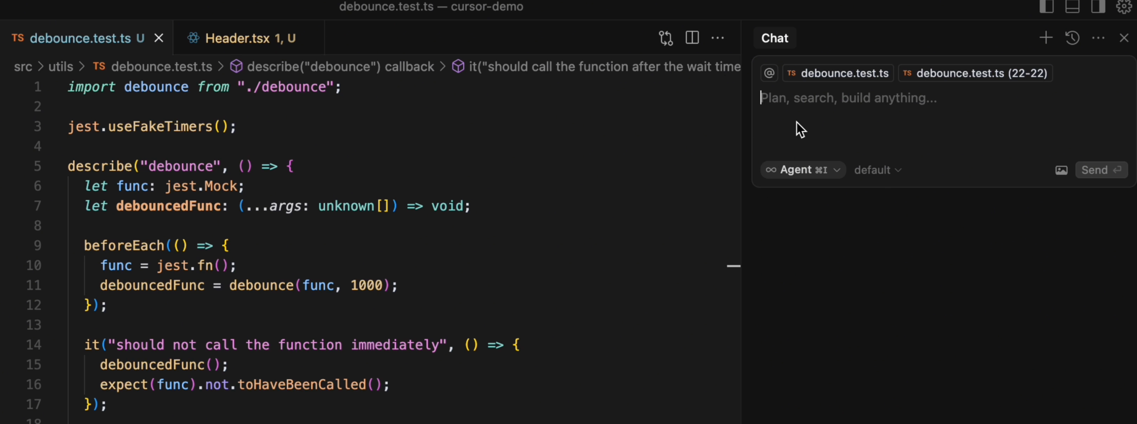Open editor more actions ellipsis menu
The width and height of the screenshot is (1137, 424).
tap(718, 38)
